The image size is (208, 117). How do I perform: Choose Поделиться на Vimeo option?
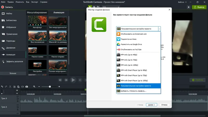(x=138, y=39)
